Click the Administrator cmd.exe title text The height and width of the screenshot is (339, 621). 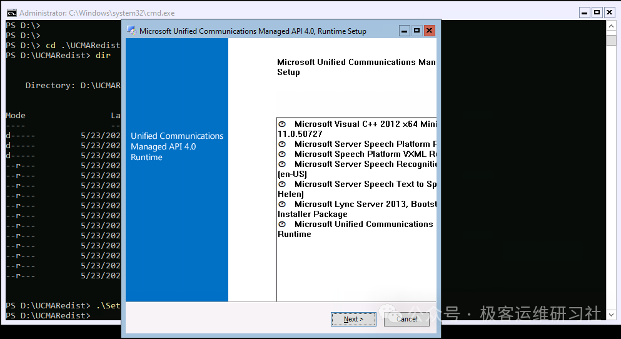click(97, 13)
